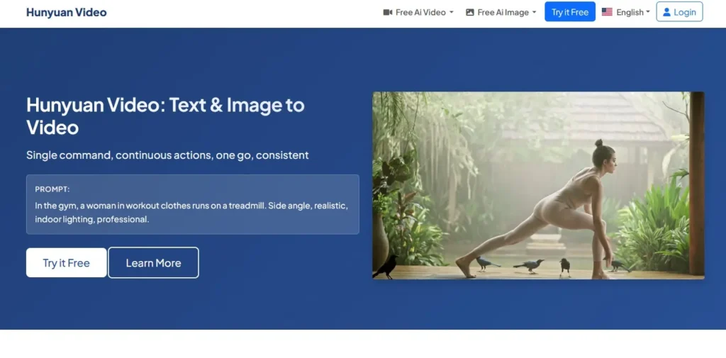Viewport: 726px width, 358px height.
Task: Click the US flag language icon
Action: point(607,12)
